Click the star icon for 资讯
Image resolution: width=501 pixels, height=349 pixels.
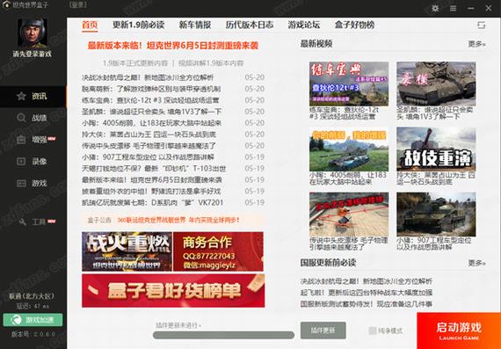click(21, 96)
